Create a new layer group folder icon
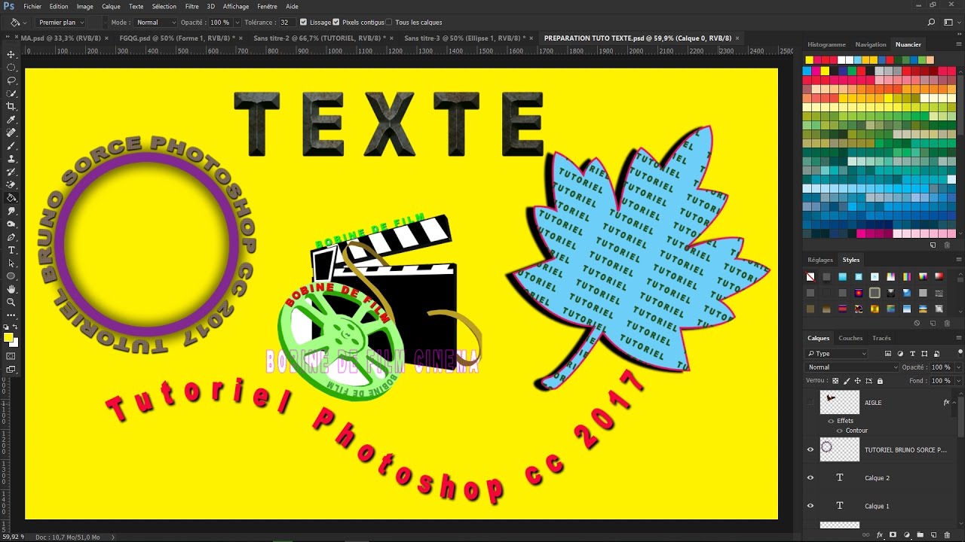This screenshot has height=542, width=965. tap(920, 534)
